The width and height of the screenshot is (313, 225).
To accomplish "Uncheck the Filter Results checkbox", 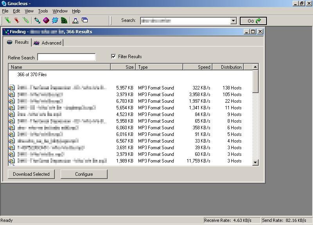I will (113, 56).
